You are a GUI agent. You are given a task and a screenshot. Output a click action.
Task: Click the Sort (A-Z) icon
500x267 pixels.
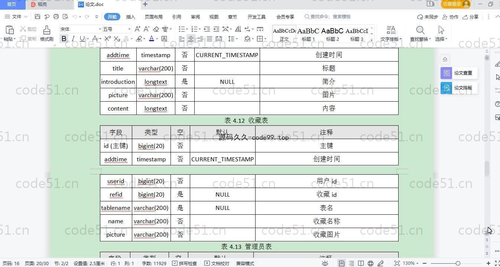pos(238,29)
